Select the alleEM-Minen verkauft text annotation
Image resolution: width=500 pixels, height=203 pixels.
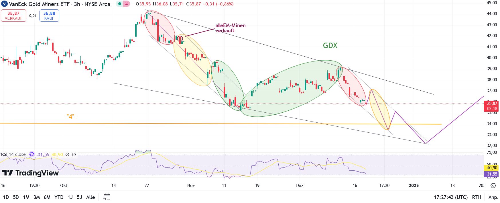231,28
